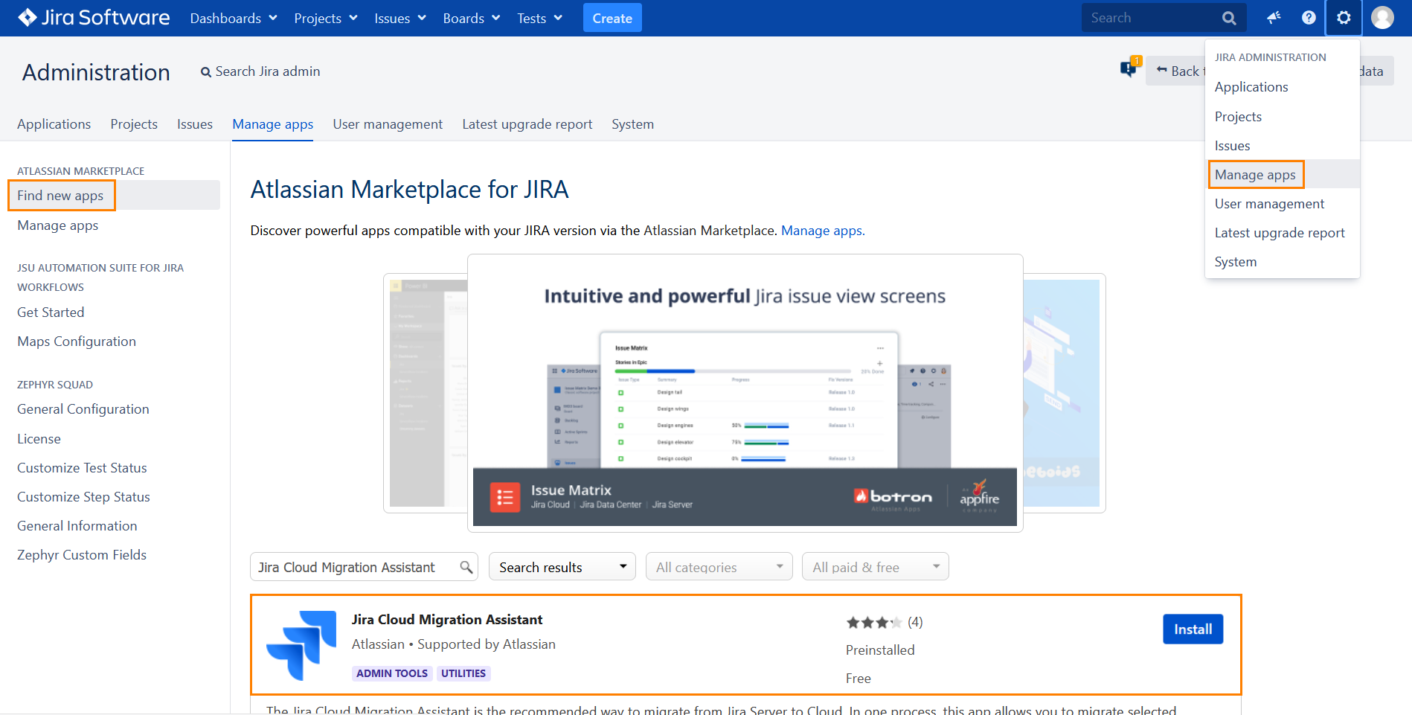Open Maps Configuration in sidebar

(77, 342)
